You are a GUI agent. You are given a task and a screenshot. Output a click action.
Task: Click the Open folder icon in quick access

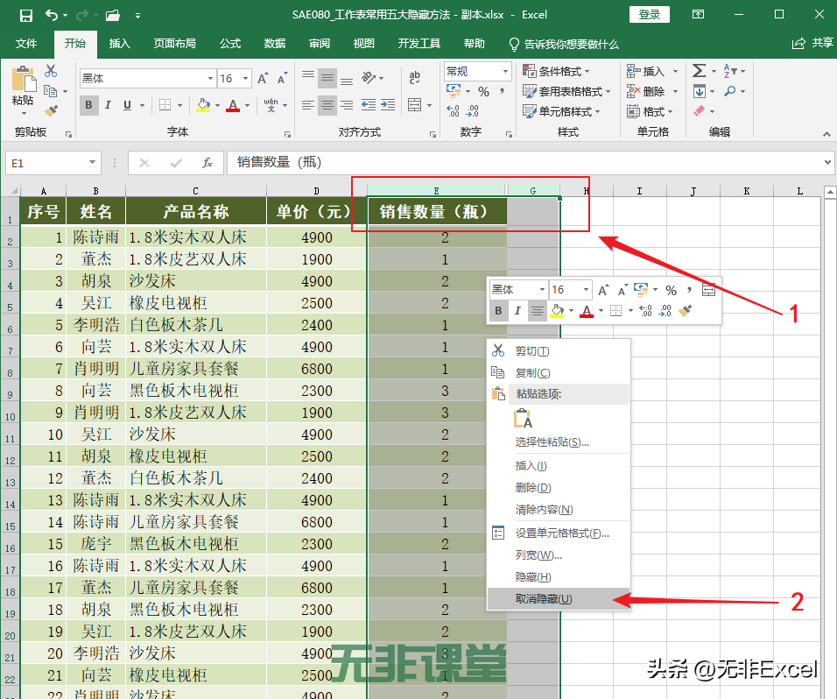click(113, 16)
